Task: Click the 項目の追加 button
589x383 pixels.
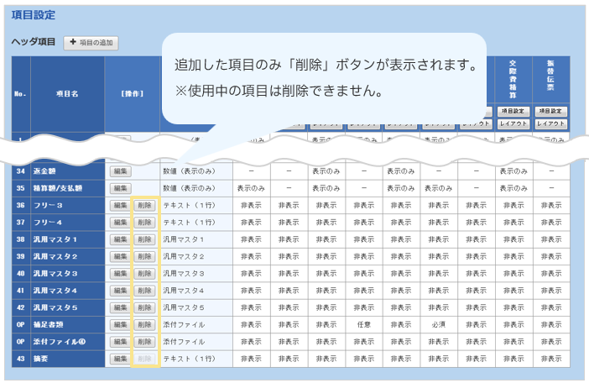Action: pos(91,43)
